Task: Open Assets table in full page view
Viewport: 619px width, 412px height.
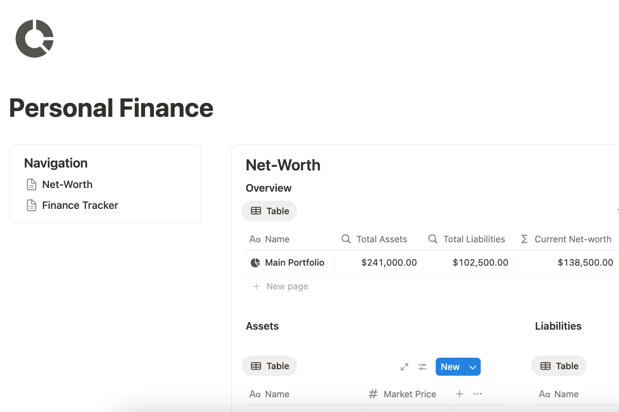Action: tap(404, 367)
